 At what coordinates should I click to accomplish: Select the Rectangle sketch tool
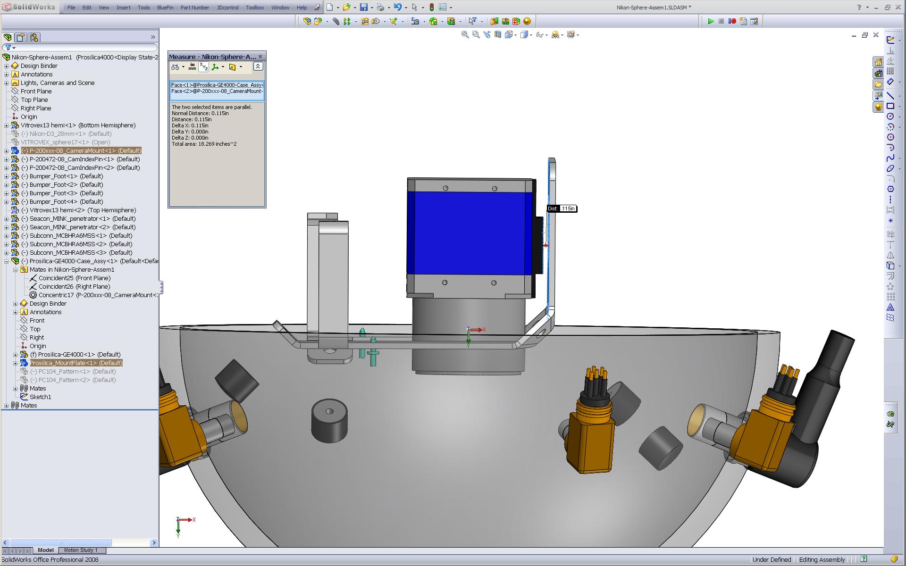click(x=890, y=106)
